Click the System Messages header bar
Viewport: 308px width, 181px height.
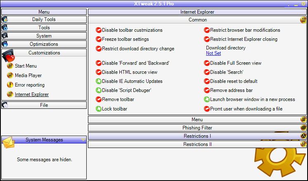[x=44, y=140]
